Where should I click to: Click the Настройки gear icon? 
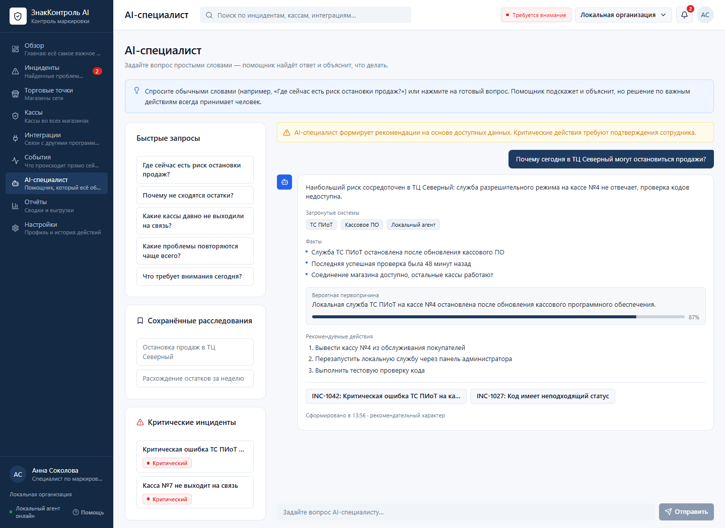click(x=15, y=228)
